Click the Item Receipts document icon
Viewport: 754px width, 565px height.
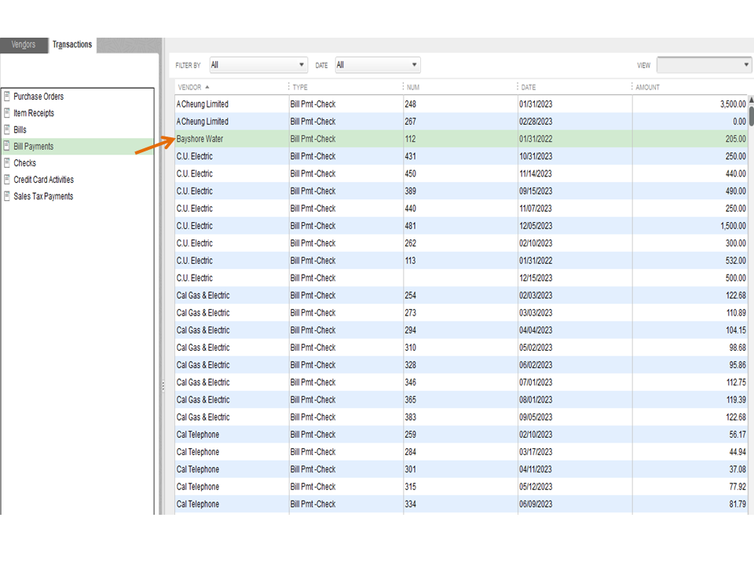pos(7,113)
